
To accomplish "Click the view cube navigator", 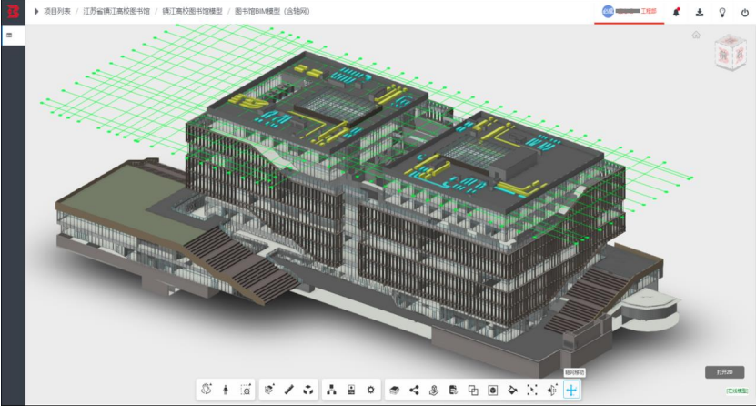I will (730, 53).
